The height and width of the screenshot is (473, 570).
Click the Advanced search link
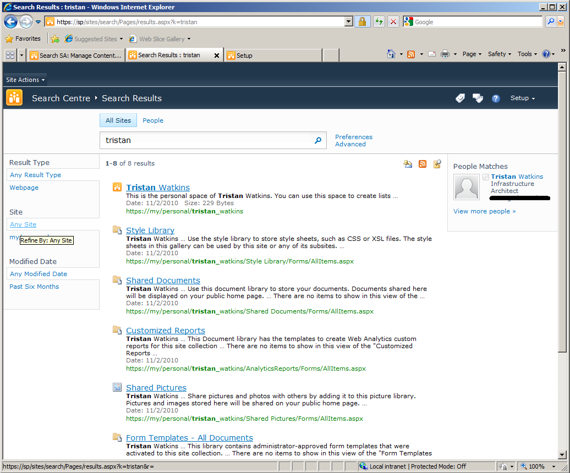[x=350, y=144]
